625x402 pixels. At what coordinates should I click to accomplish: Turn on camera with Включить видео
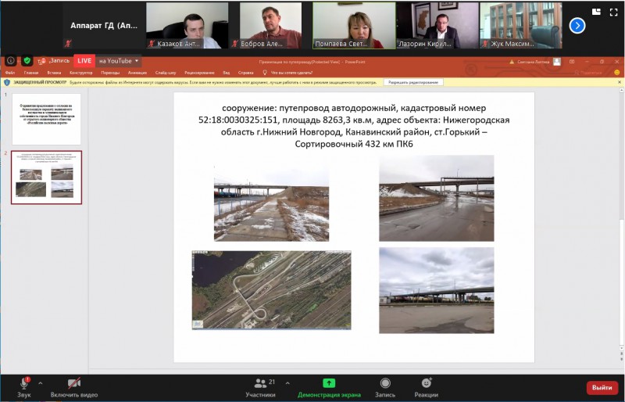coord(74,383)
